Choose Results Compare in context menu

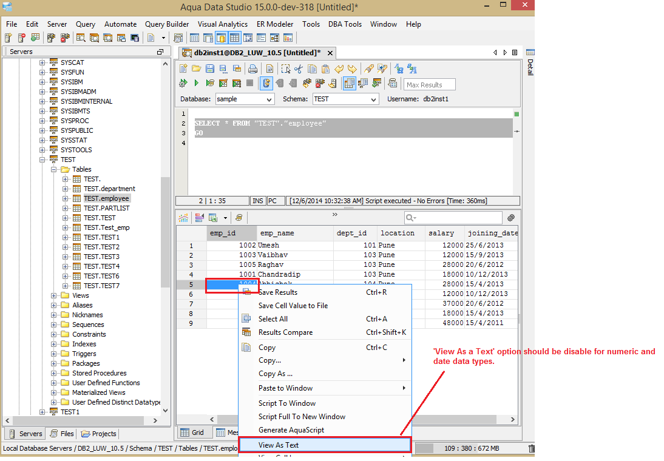pyautogui.click(x=325, y=332)
